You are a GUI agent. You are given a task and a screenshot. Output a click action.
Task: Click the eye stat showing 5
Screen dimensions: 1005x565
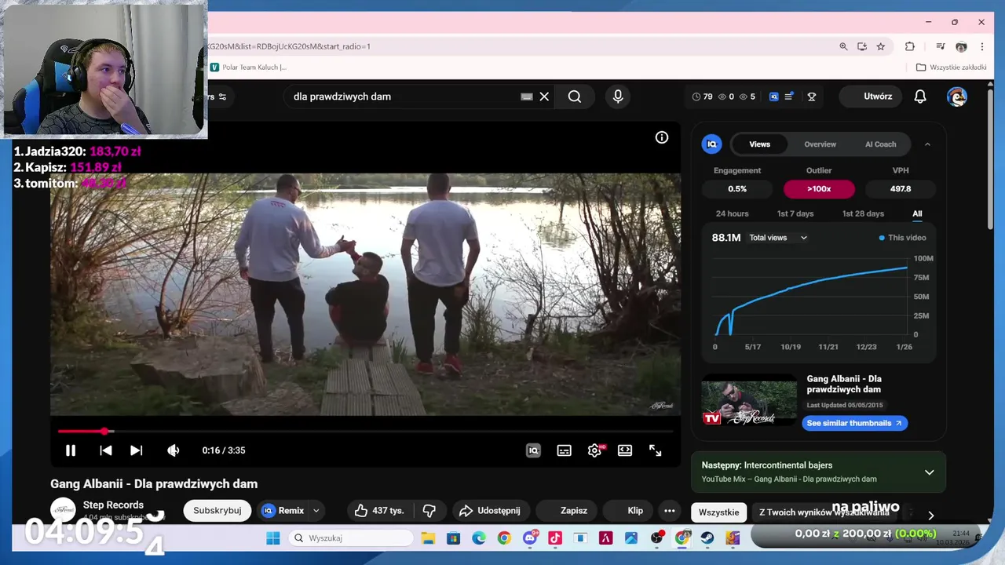747,97
